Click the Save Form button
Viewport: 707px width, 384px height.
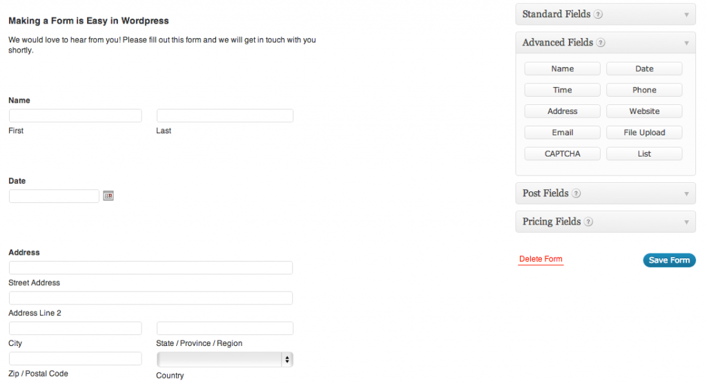pos(669,260)
